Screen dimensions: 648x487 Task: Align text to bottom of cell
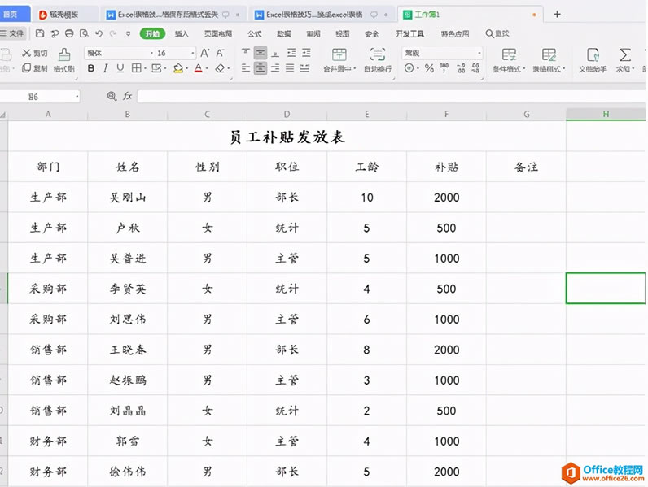[x=275, y=52]
